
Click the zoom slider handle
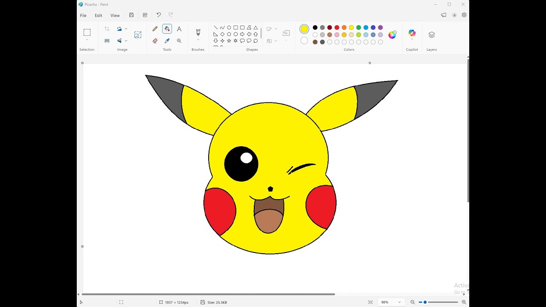tap(425, 302)
